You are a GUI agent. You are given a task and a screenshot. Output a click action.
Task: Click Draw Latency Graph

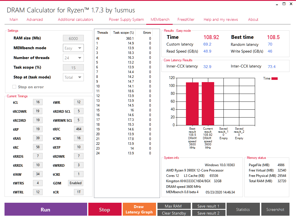click(139, 209)
